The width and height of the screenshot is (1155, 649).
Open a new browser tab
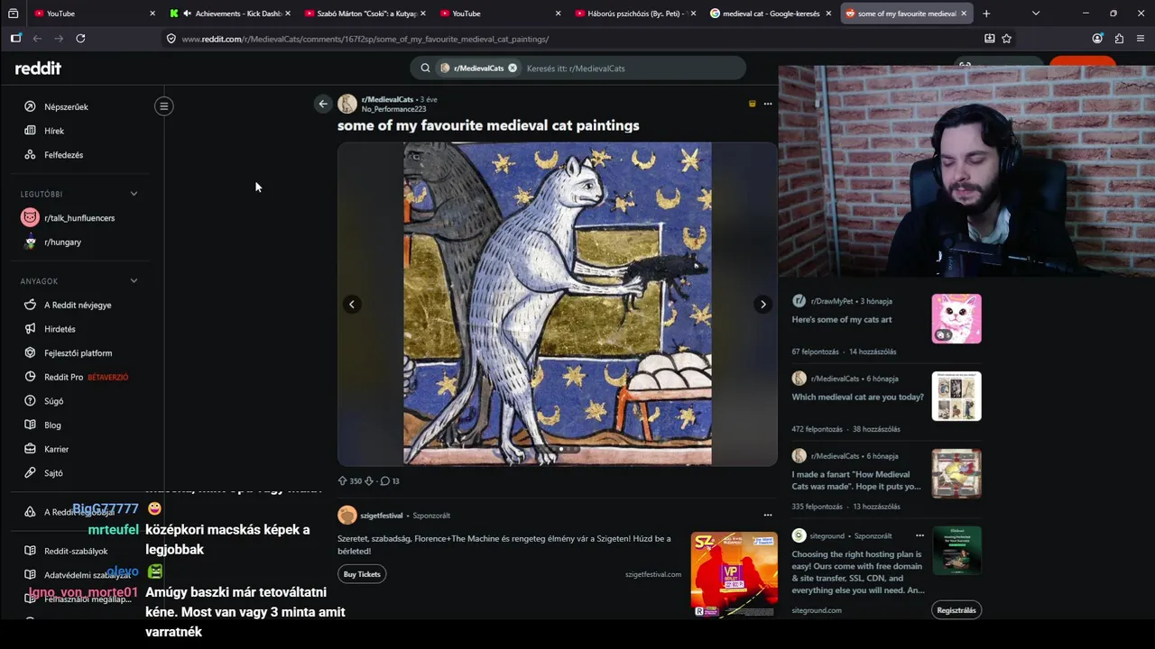tap(986, 14)
